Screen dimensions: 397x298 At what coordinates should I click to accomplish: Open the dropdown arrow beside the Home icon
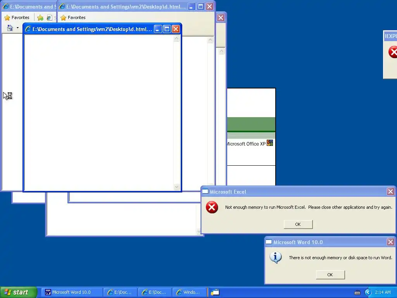coord(17,28)
